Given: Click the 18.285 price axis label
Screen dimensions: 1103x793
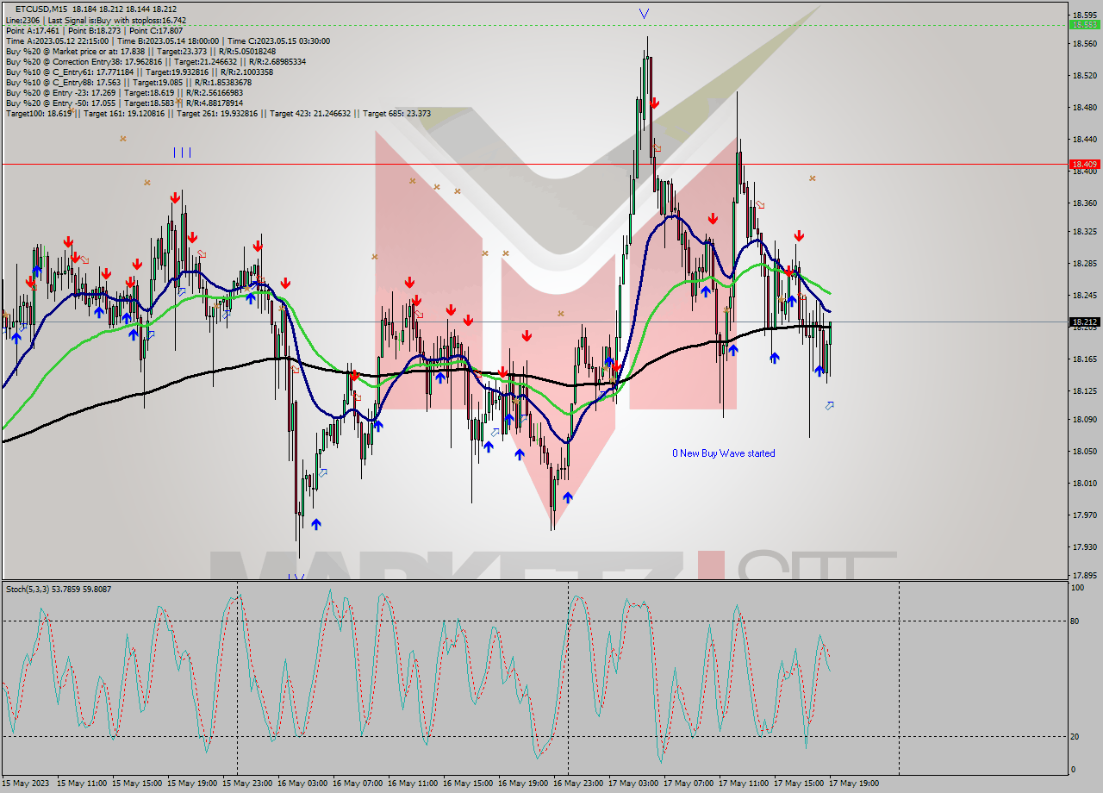Looking at the screenshot, I should tap(1084, 264).
